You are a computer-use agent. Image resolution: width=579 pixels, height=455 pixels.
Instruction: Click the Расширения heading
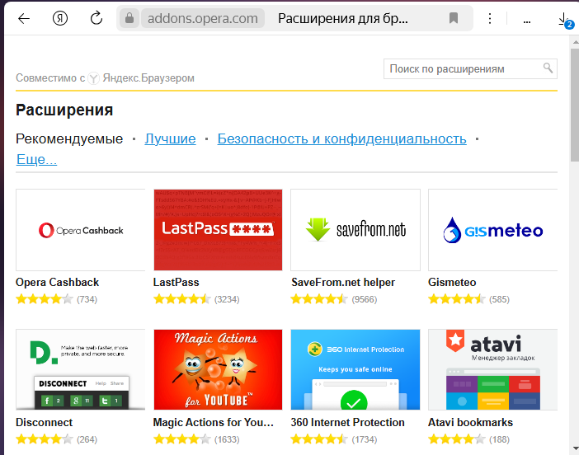[x=64, y=110]
